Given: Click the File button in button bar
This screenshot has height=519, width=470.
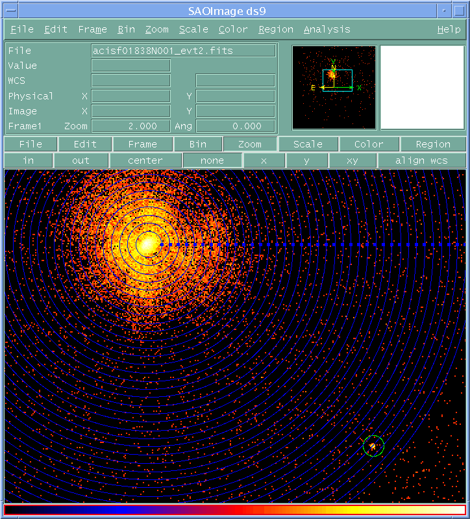Looking at the screenshot, I should (31, 144).
